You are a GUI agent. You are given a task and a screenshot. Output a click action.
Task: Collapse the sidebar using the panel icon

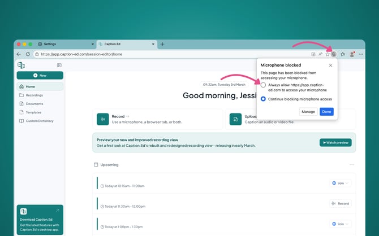click(x=59, y=65)
